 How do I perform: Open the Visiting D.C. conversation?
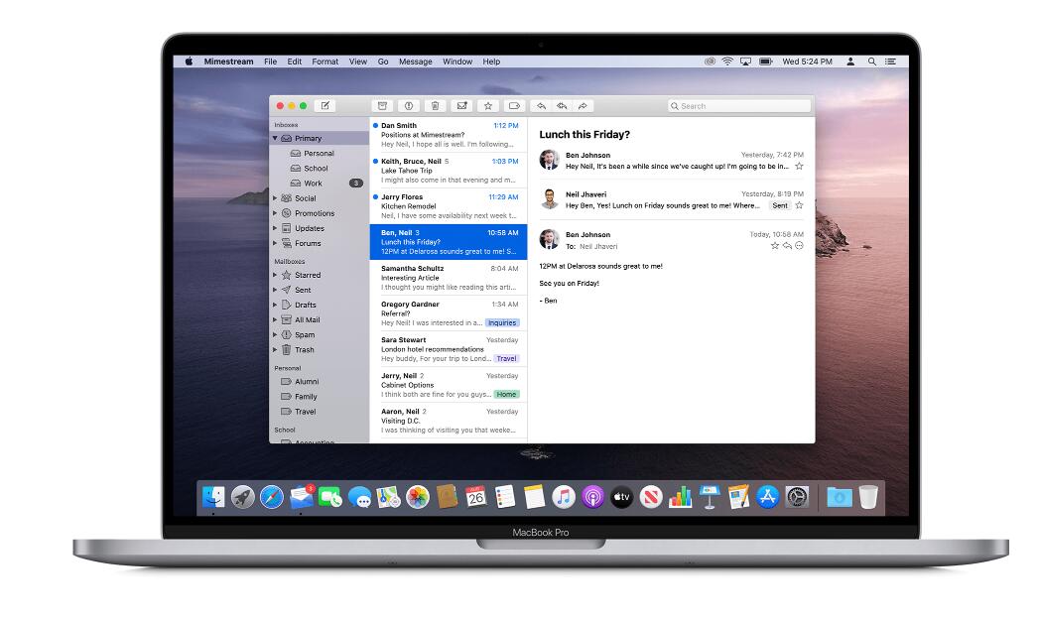pyautogui.click(x=449, y=421)
